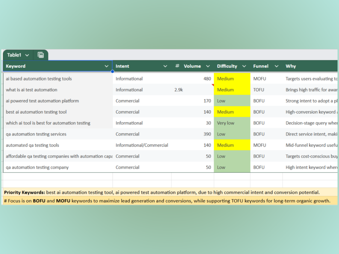Screen dimensions: 339x254
Task: Click the volume cell '170'
Action: coord(193,101)
